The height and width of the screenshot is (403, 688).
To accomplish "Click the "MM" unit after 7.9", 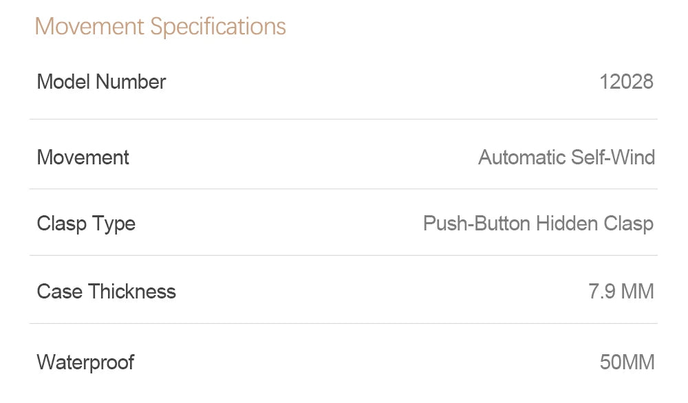I will (x=637, y=292).
